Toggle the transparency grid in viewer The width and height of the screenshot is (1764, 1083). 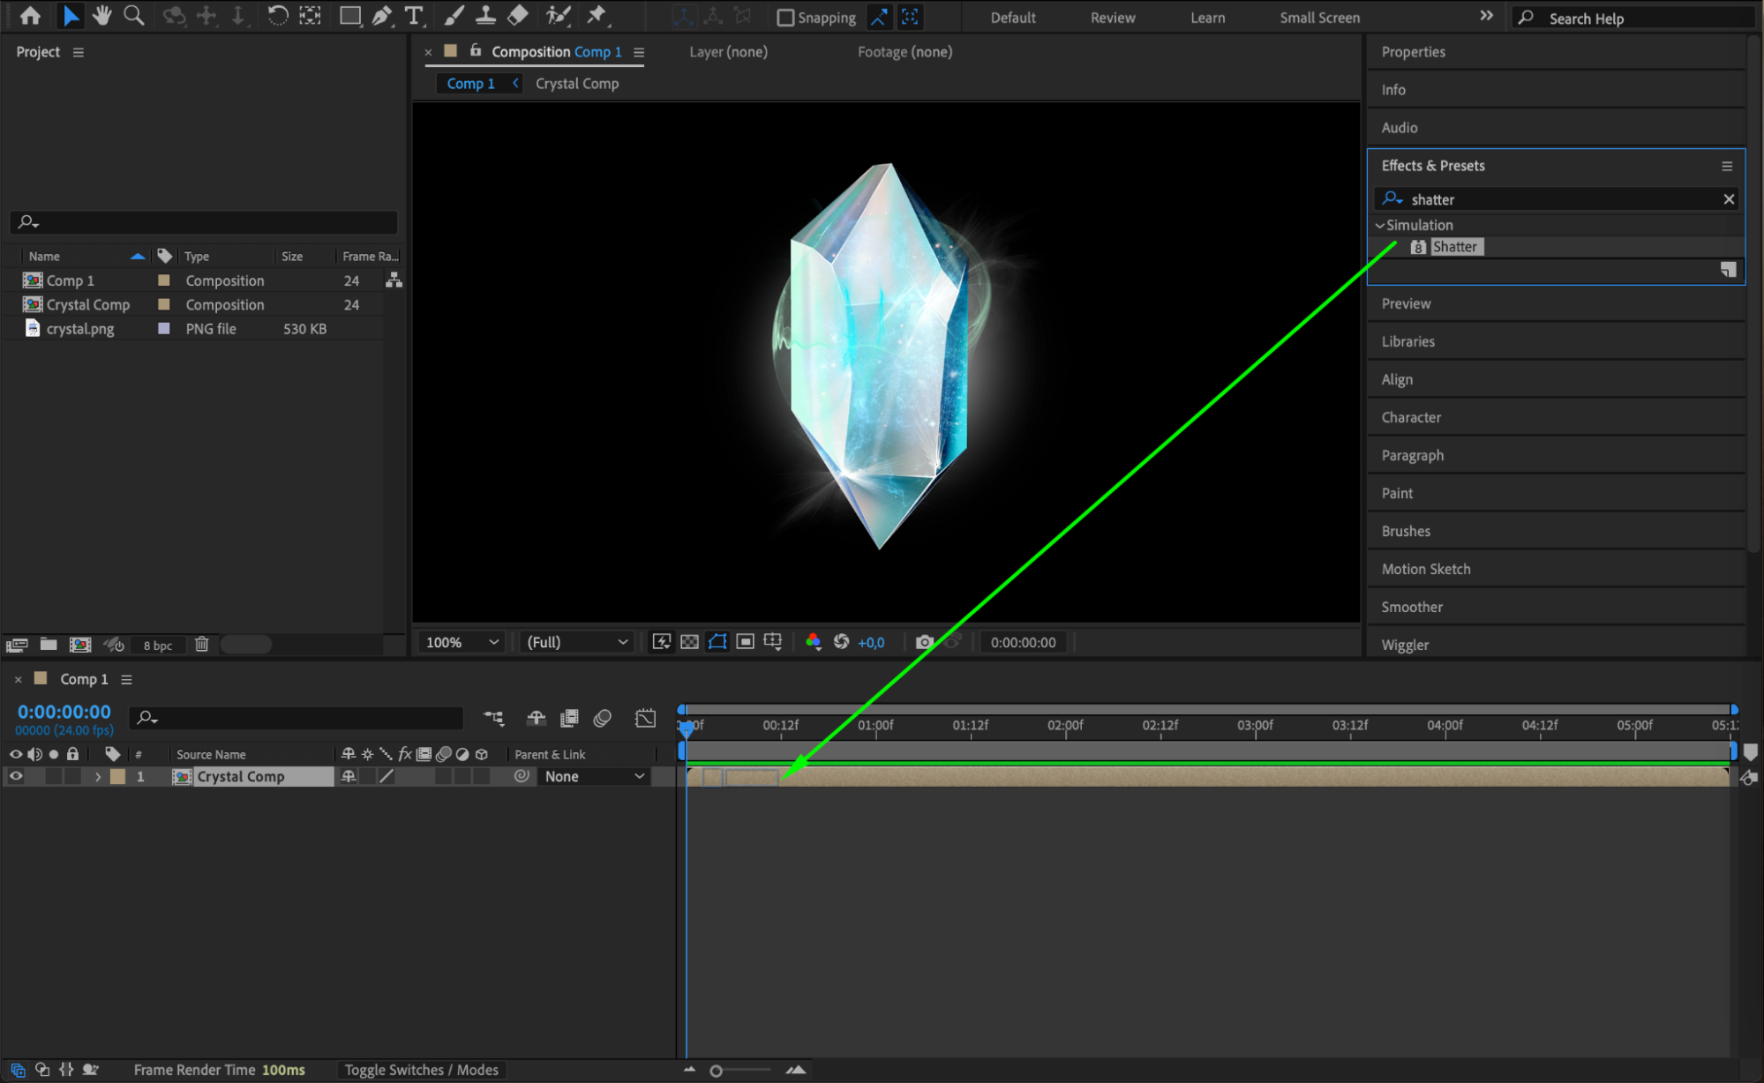(689, 642)
